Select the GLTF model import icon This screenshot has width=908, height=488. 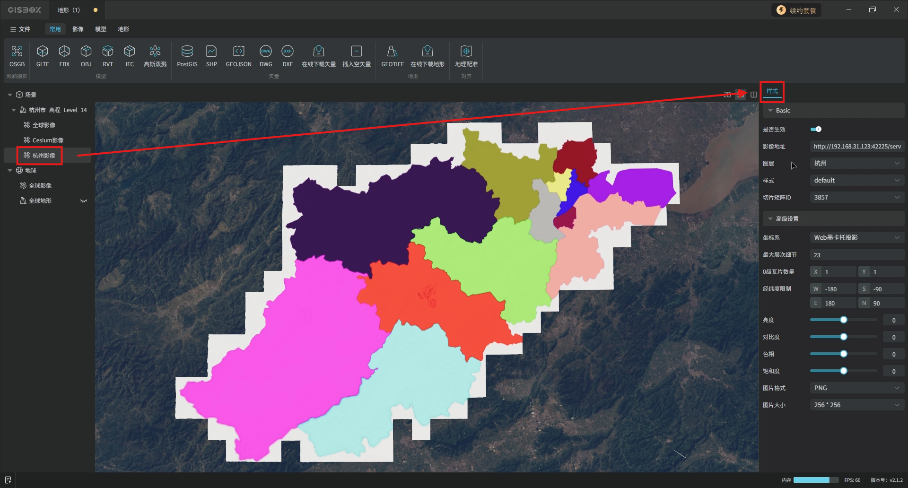pos(43,51)
